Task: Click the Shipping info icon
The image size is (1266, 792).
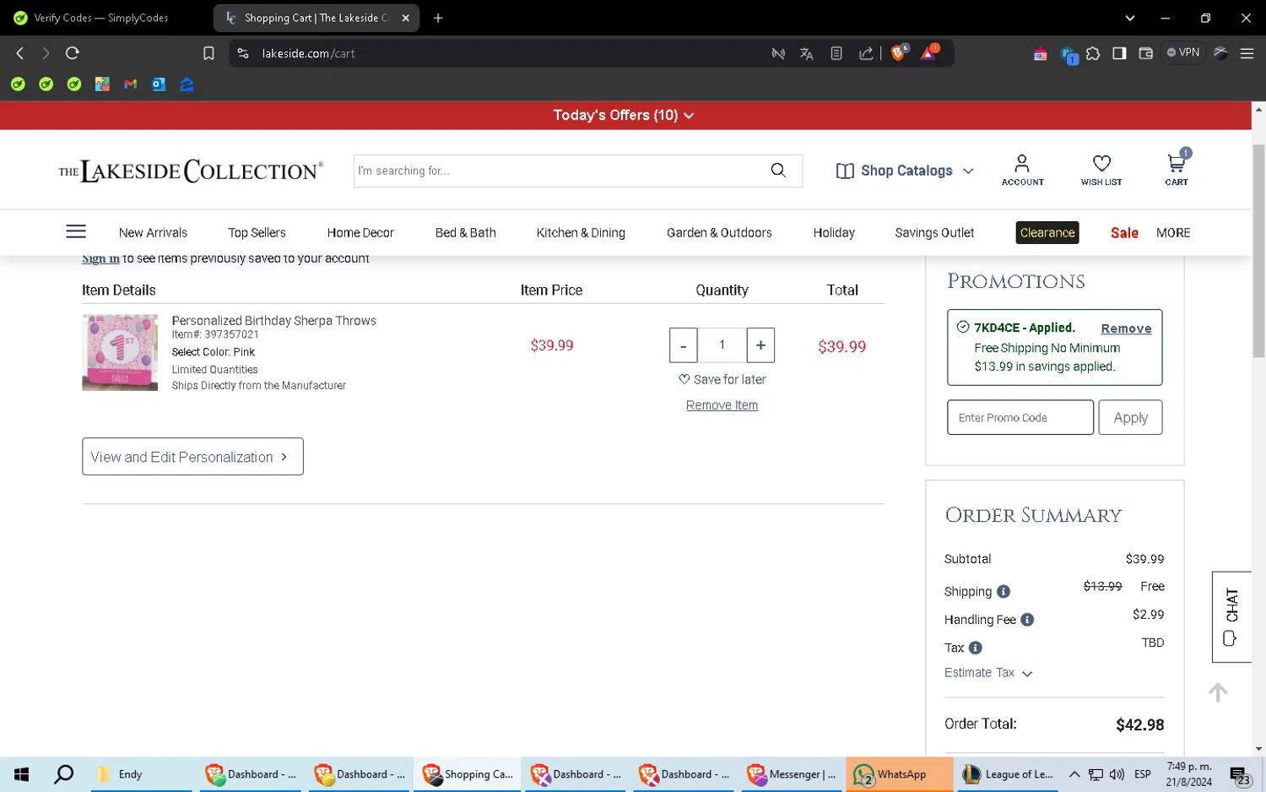Action: tap(1004, 592)
